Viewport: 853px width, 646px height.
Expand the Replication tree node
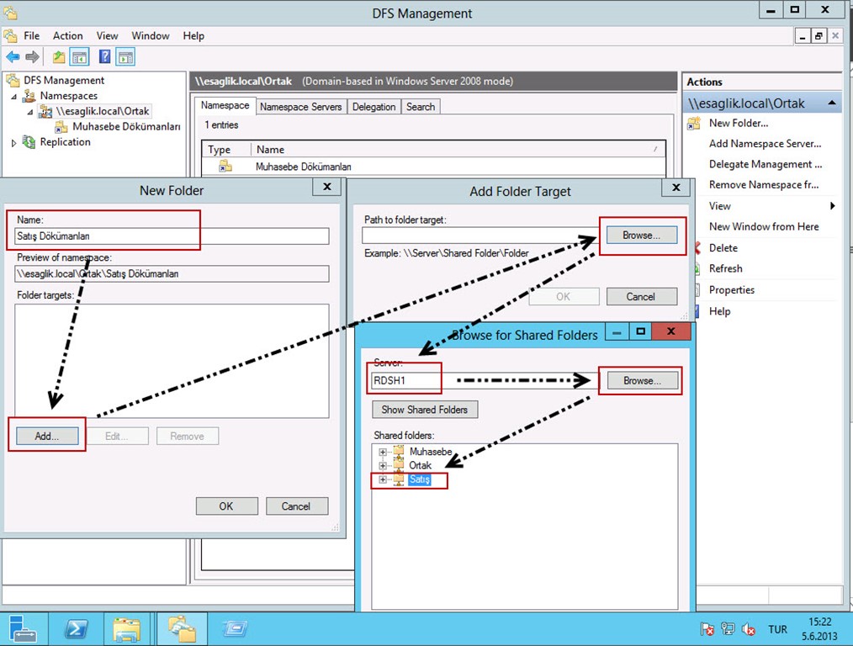(x=13, y=143)
